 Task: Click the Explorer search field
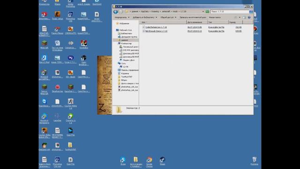tap(230, 12)
